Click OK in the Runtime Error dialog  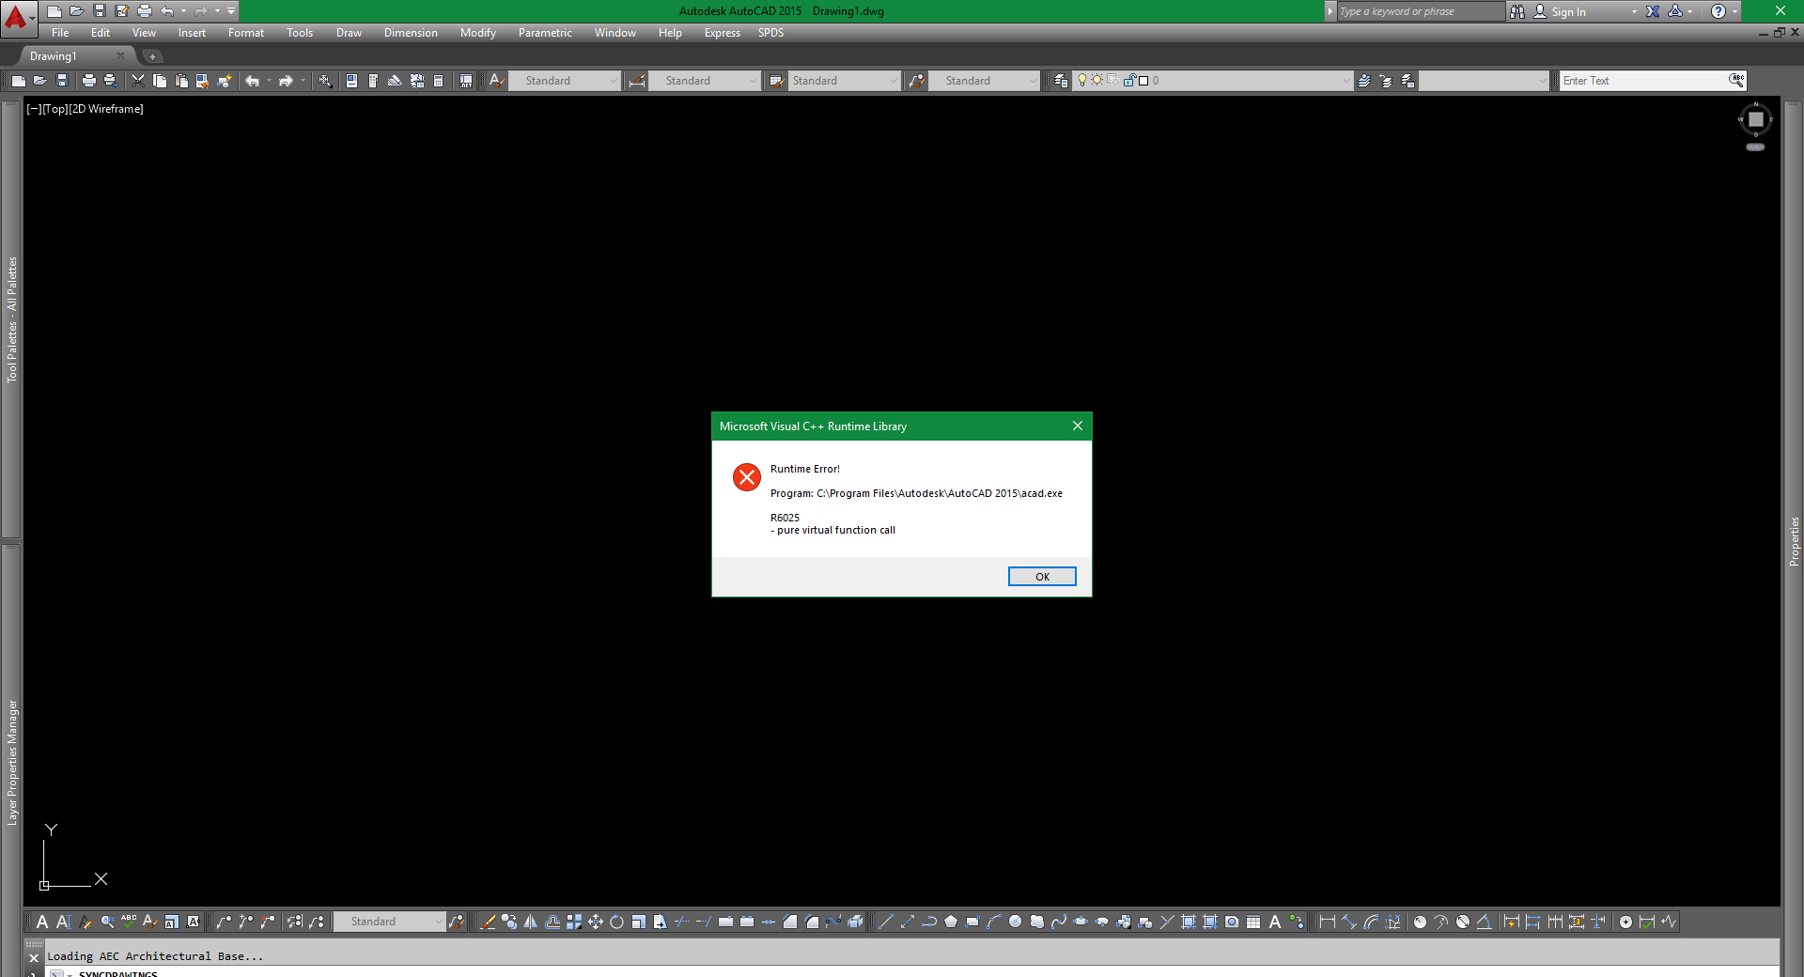click(x=1041, y=577)
